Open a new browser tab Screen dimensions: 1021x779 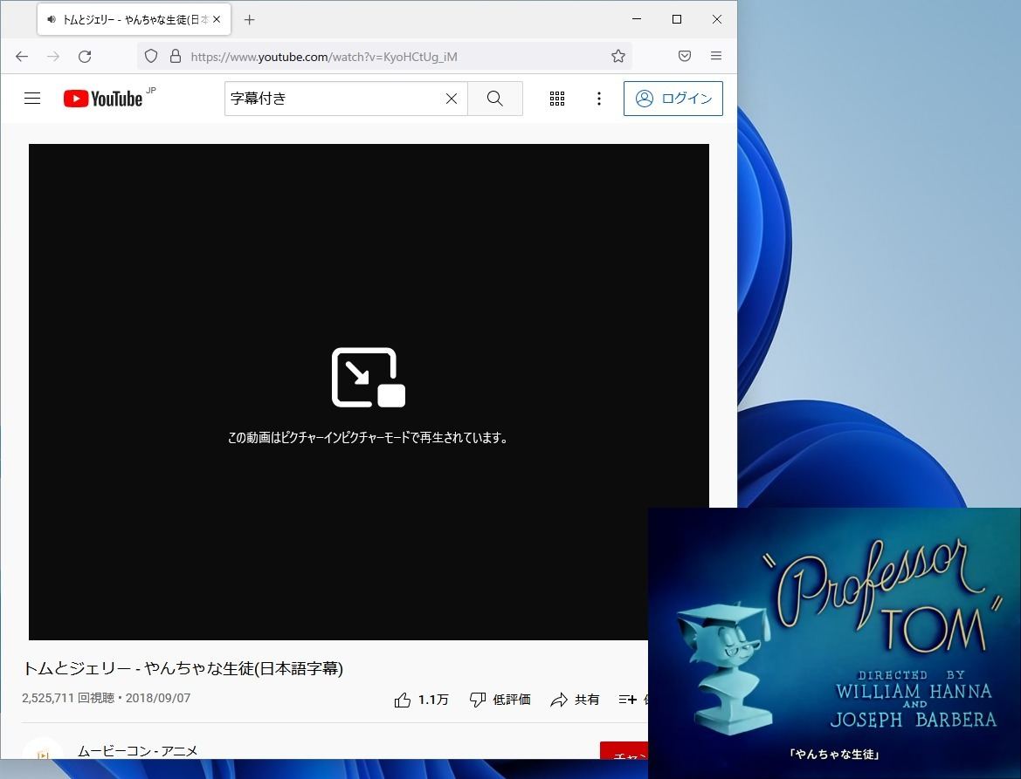point(250,19)
